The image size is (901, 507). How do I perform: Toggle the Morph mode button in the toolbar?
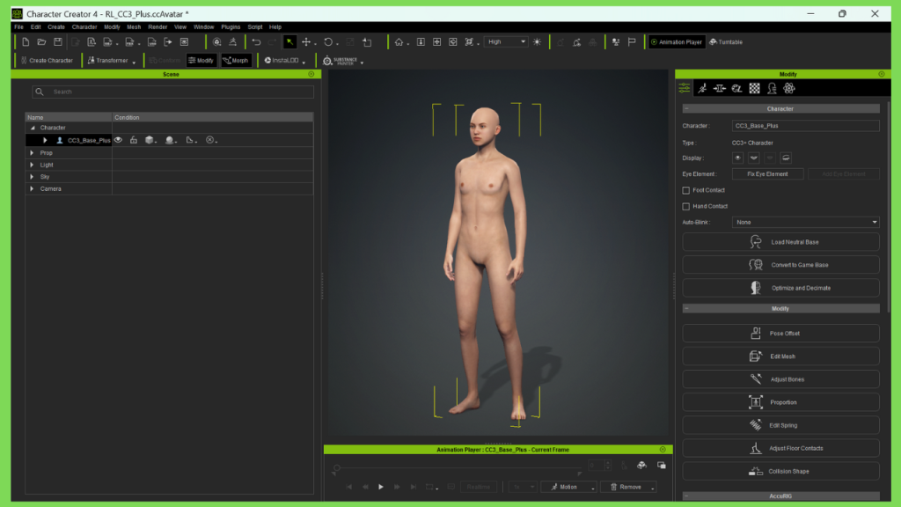tap(236, 61)
